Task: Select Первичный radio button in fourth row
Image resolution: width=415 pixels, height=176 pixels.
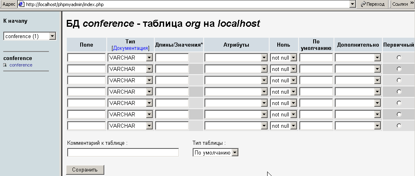Action: (x=399, y=92)
